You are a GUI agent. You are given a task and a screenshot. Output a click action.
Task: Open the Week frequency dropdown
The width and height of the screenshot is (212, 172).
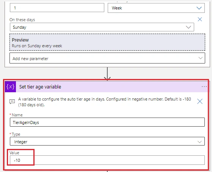point(156,8)
